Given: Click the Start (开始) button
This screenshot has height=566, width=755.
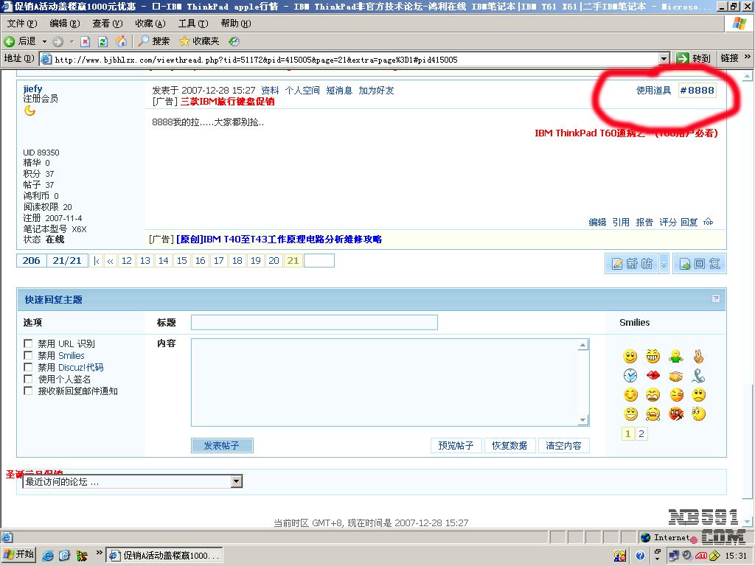Looking at the screenshot, I should [x=18, y=554].
